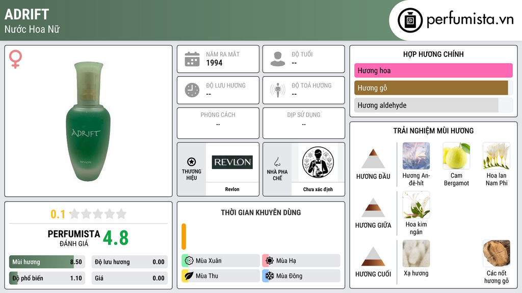522x293 pixels.
Task: Click the 0.1 yellow rating number
Action: coord(58,214)
